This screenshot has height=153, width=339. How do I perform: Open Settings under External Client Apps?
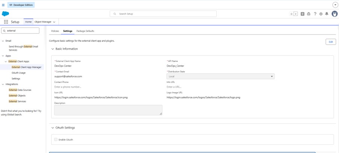pos(16,79)
